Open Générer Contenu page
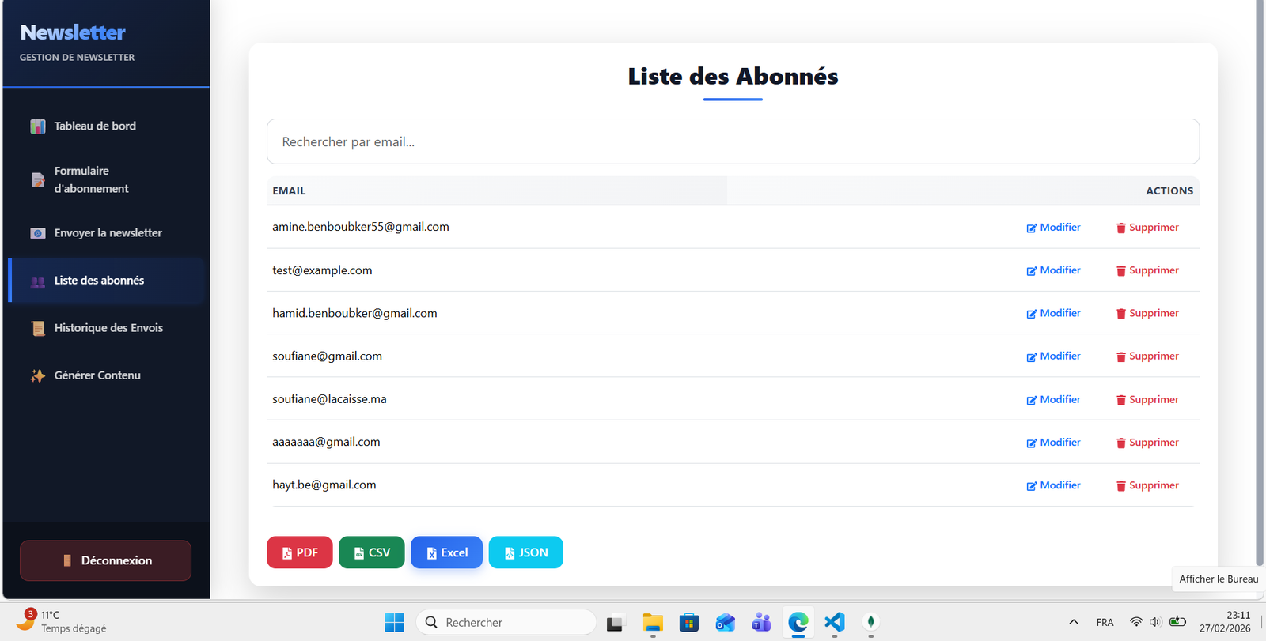The width and height of the screenshot is (1266, 641). [106, 375]
